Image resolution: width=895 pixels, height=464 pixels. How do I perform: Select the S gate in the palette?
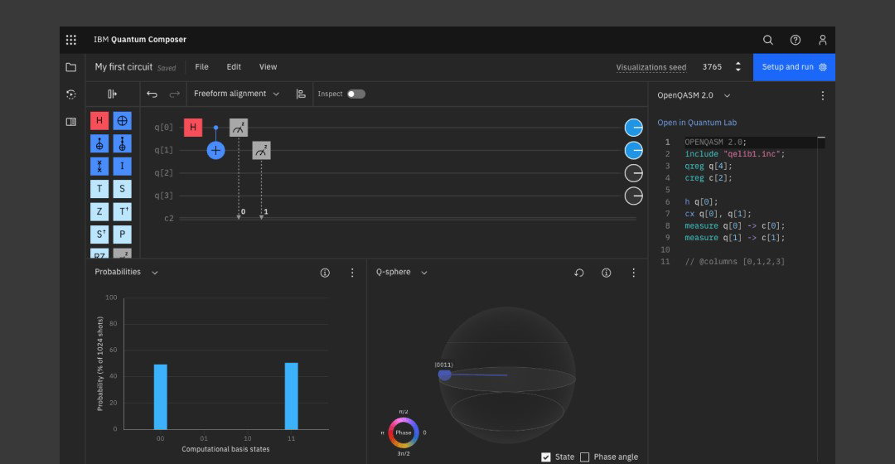pos(122,189)
